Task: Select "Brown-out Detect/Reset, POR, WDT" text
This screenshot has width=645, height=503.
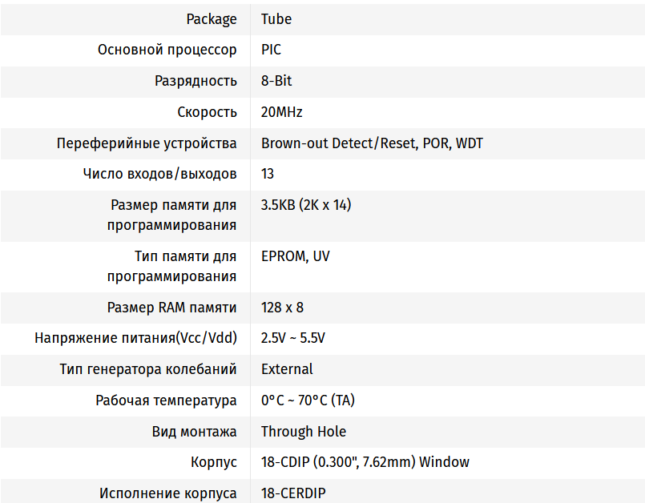Action: [x=372, y=143]
